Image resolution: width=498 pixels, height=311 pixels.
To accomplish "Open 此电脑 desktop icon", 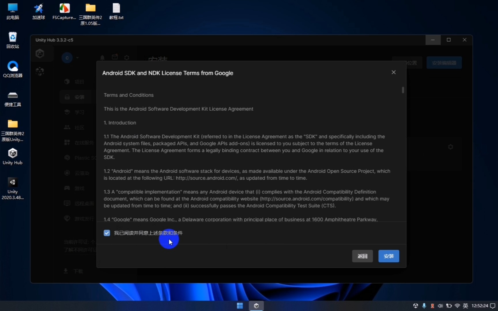I will coord(13,12).
